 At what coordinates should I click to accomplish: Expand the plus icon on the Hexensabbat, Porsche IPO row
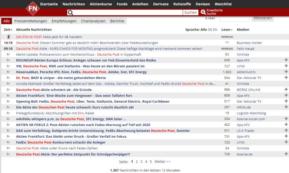point(286,72)
